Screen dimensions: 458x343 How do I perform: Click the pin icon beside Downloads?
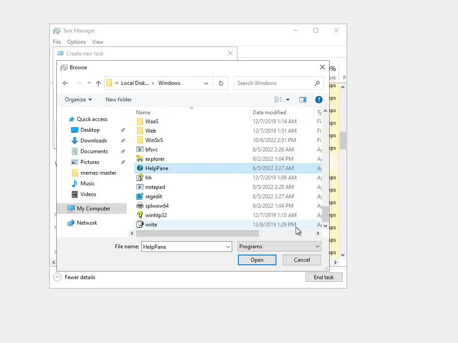pyautogui.click(x=123, y=141)
